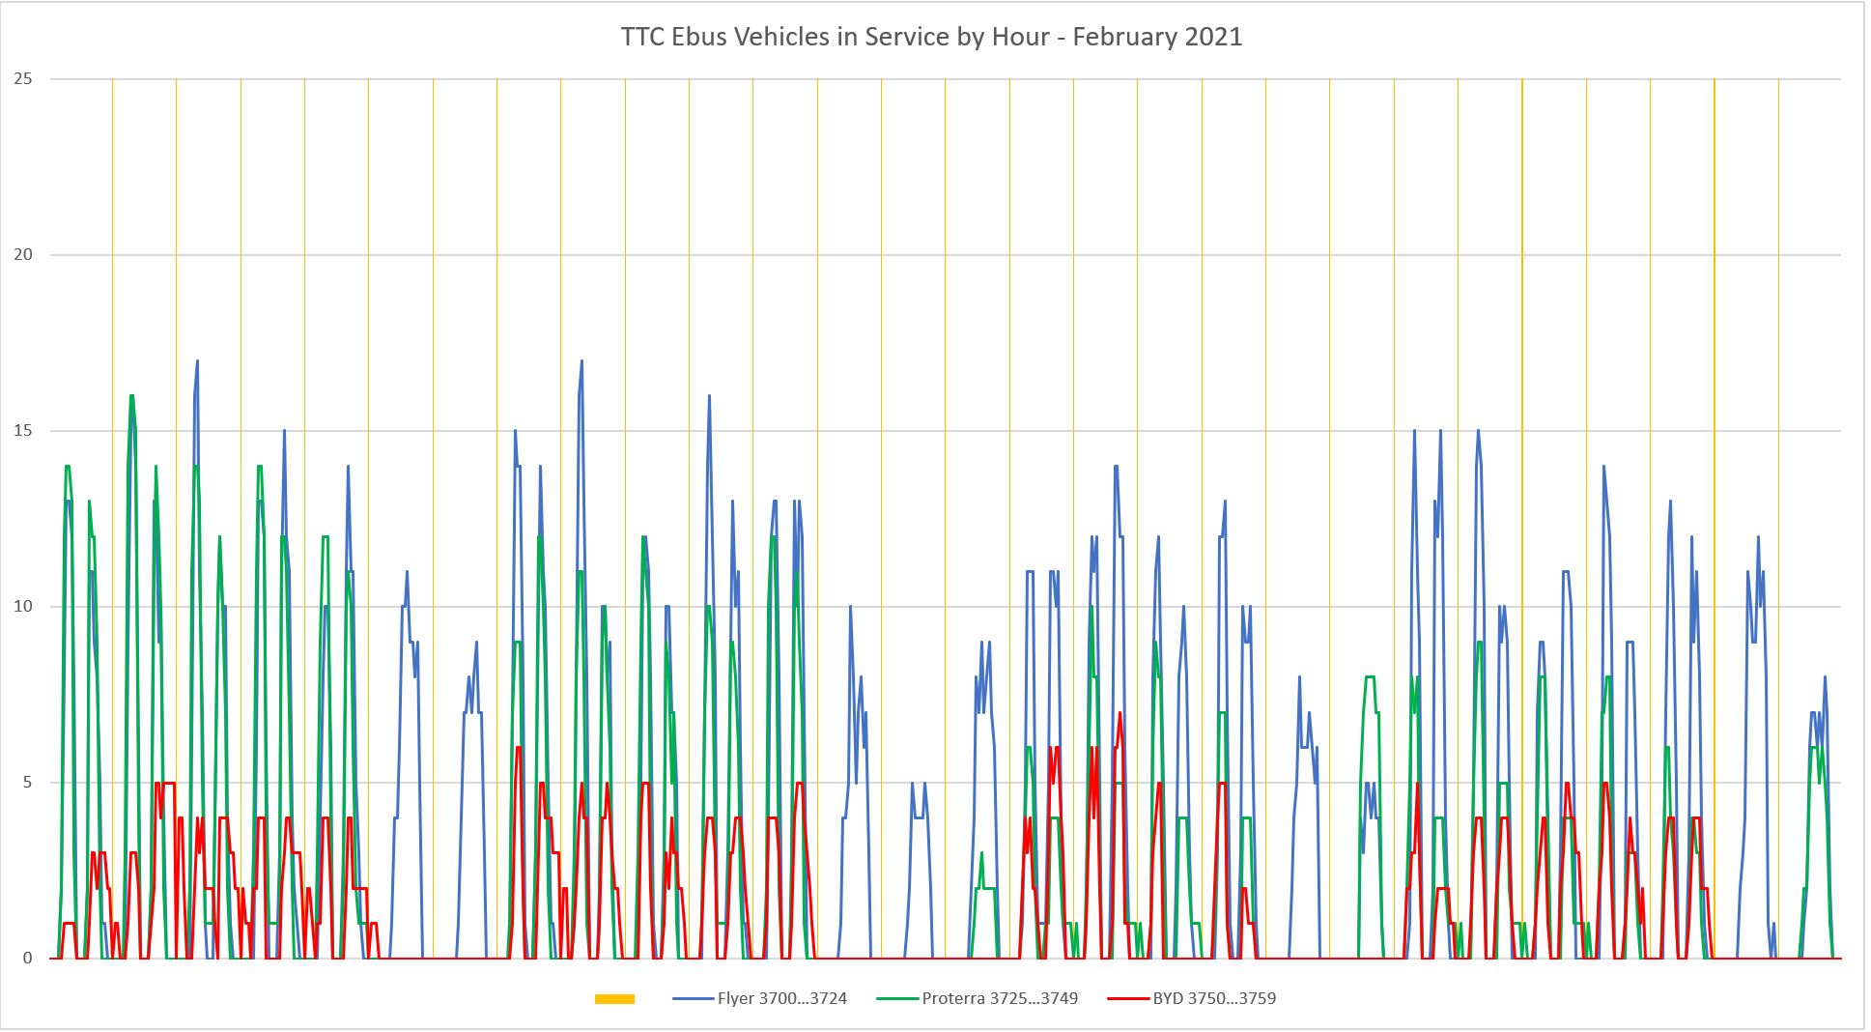Image resolution: width=1871 pixels, height=1032 pixels.
Task: Select the Proterra 3725...3749 legend label
Action: pyautogui.click(x=1000, y=999)
